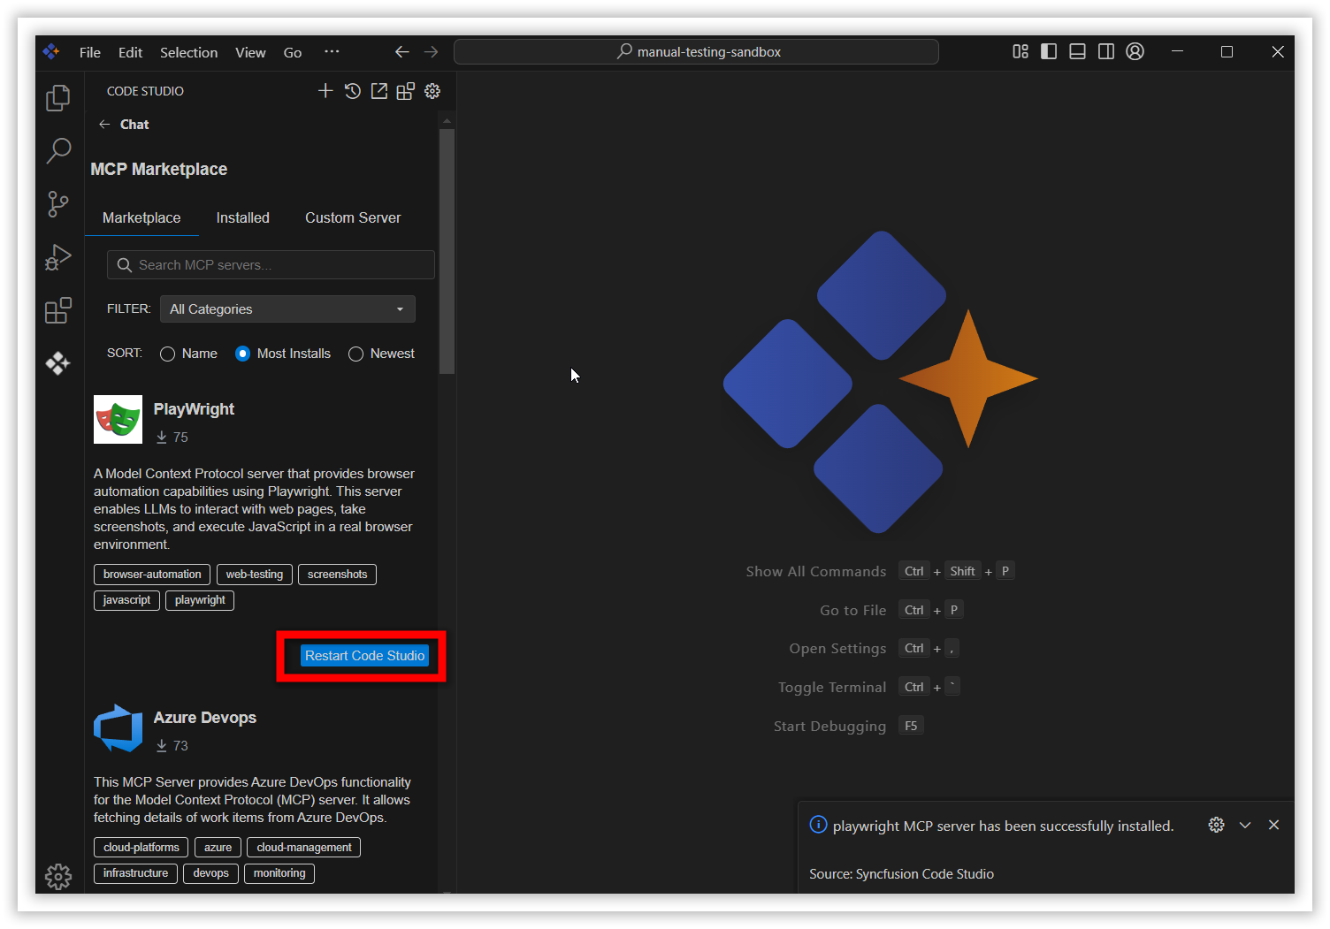Show more menus via ellipsis

(332, 52)
